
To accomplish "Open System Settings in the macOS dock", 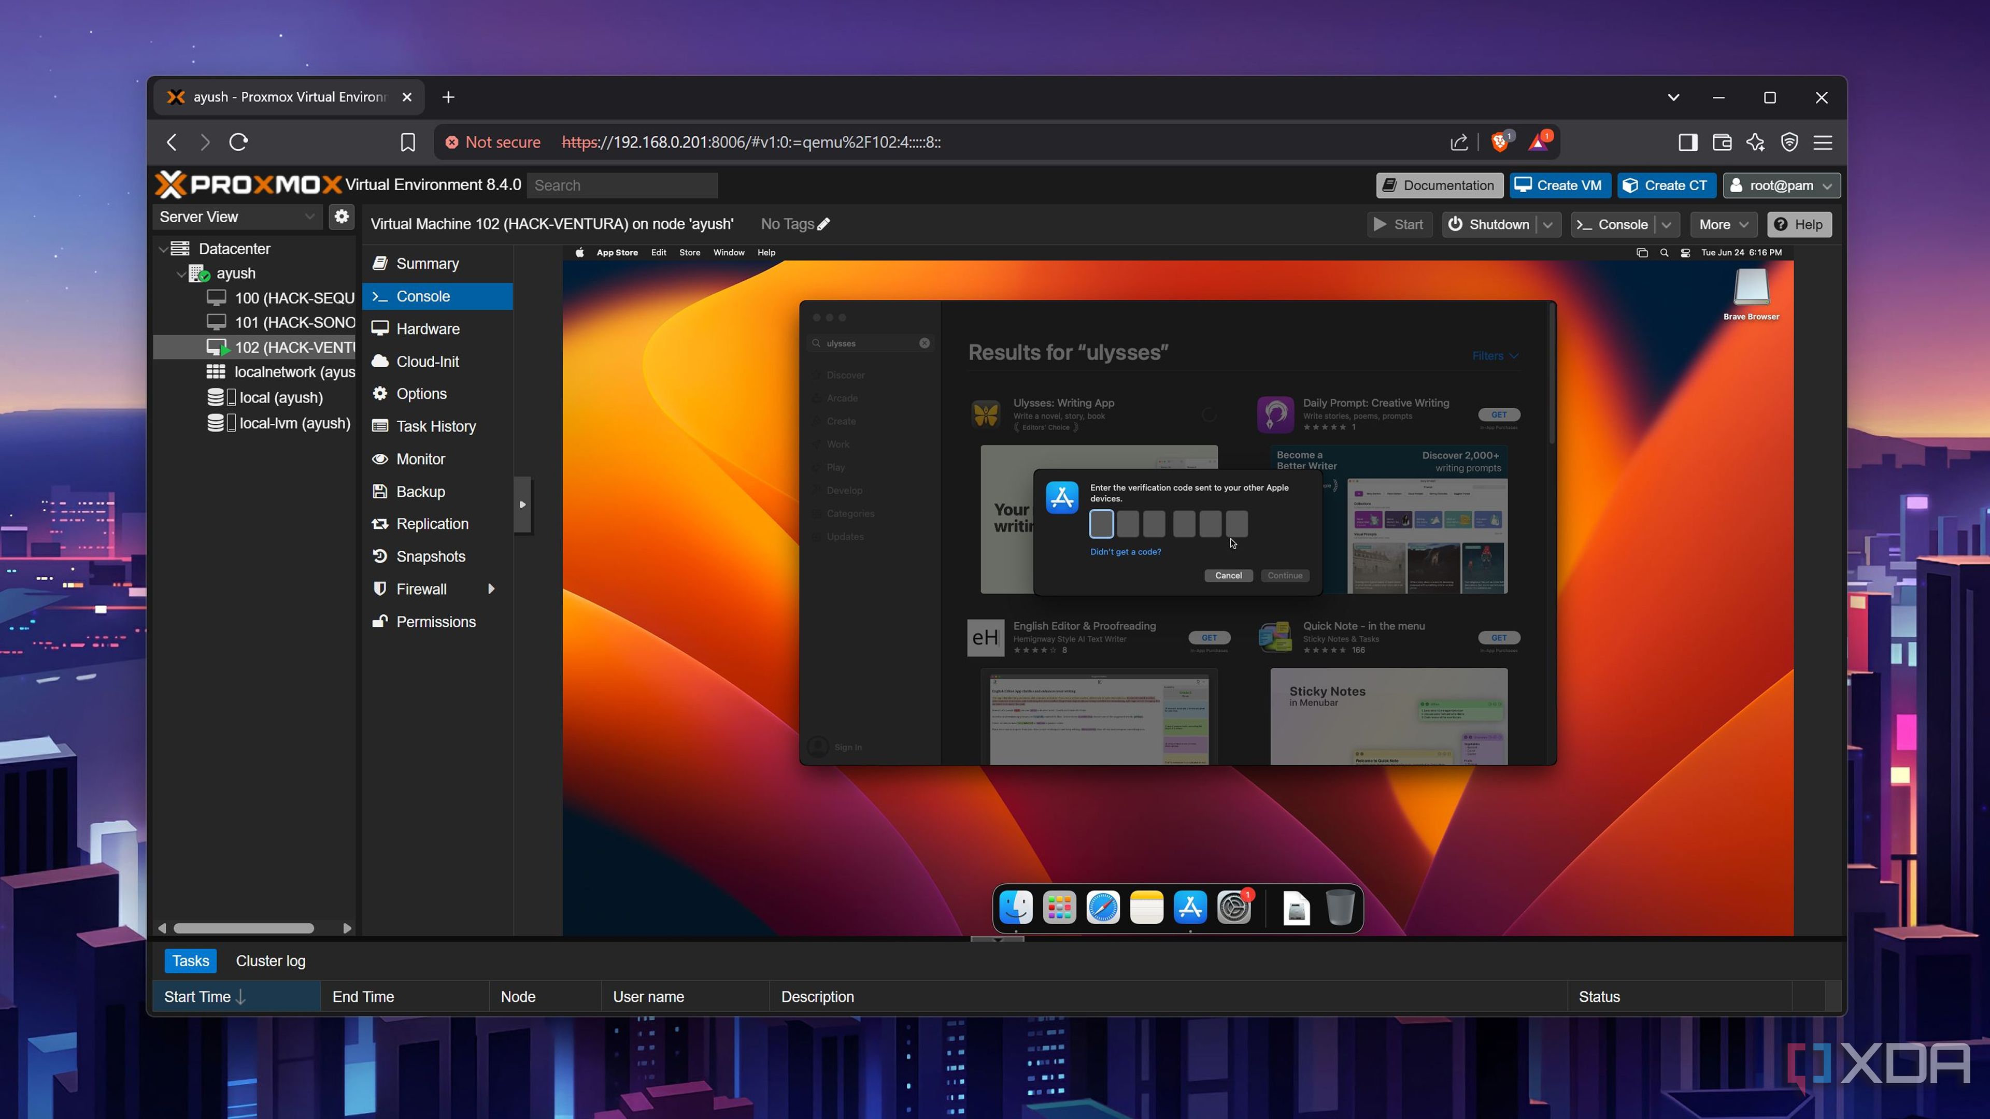I will pos(1234,908).
